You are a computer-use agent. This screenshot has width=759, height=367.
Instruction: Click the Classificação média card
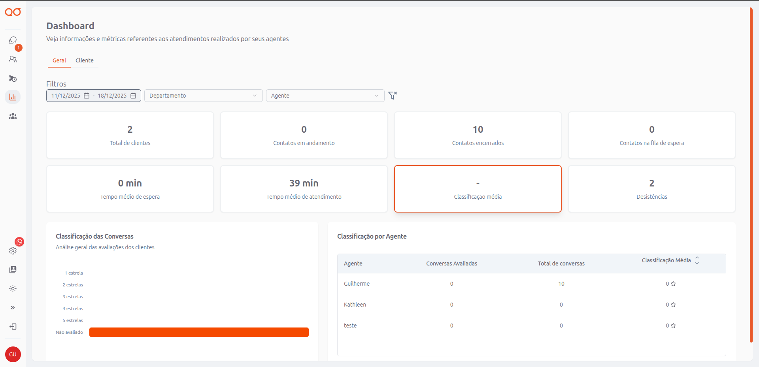[478, 189]
